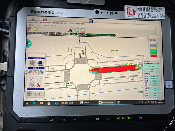Switch to 重機データ送信 taskbar window
Image resolution: width=175 pixels, height=131 pixels.
[x=68, y=103]
